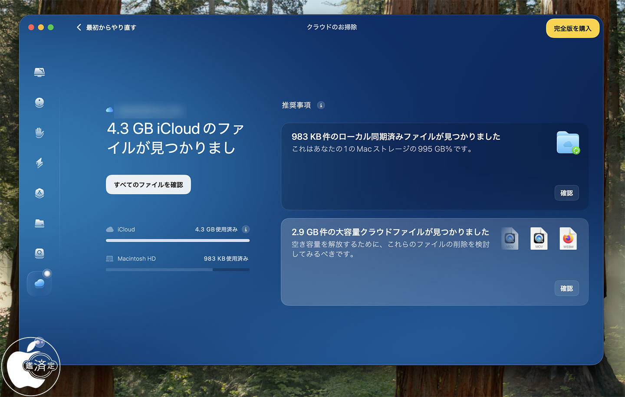625x397 pixels.
Task: Click the 4.3 GB iCloud headline text
Action: 175,138
